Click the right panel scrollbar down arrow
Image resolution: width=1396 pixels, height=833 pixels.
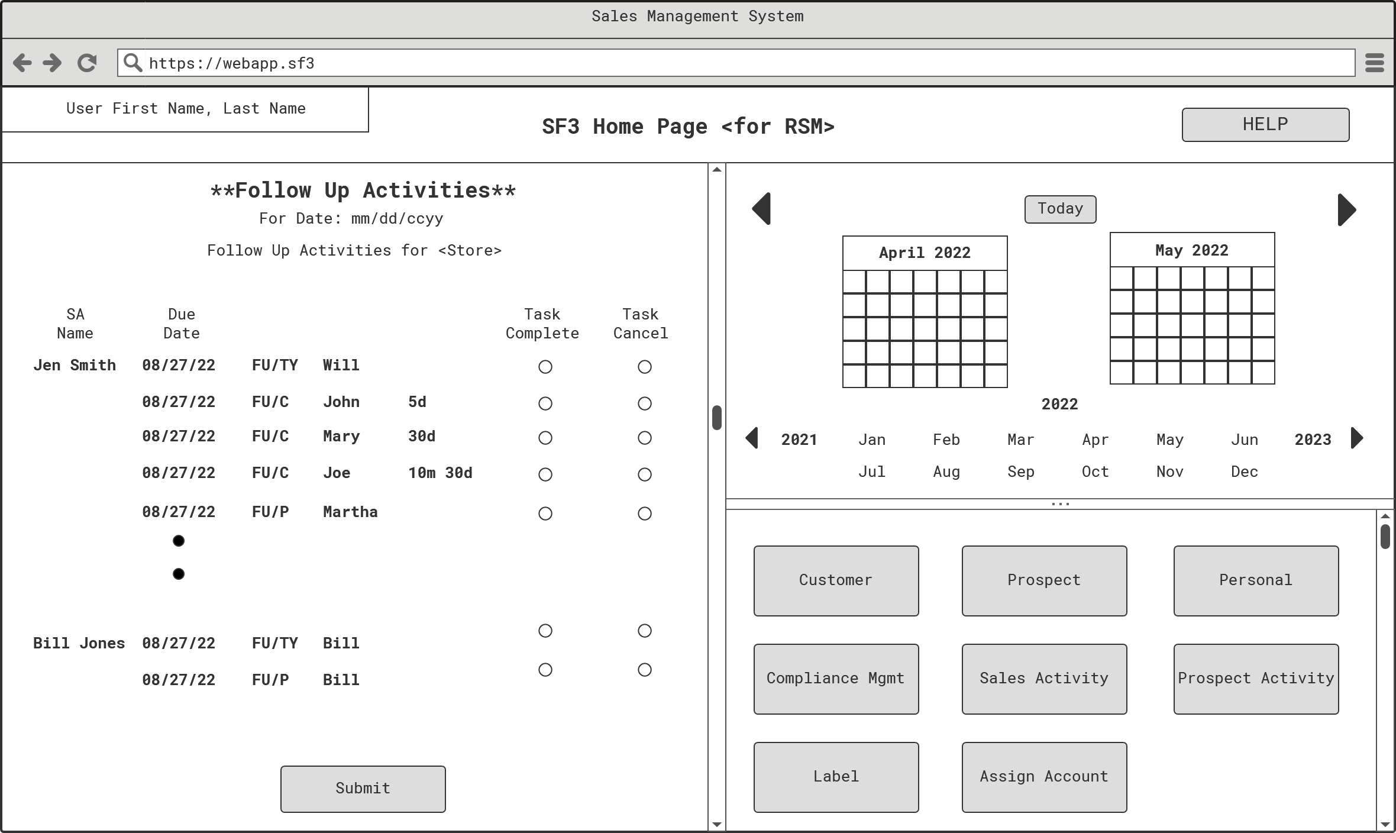[x=1387, y=823]
